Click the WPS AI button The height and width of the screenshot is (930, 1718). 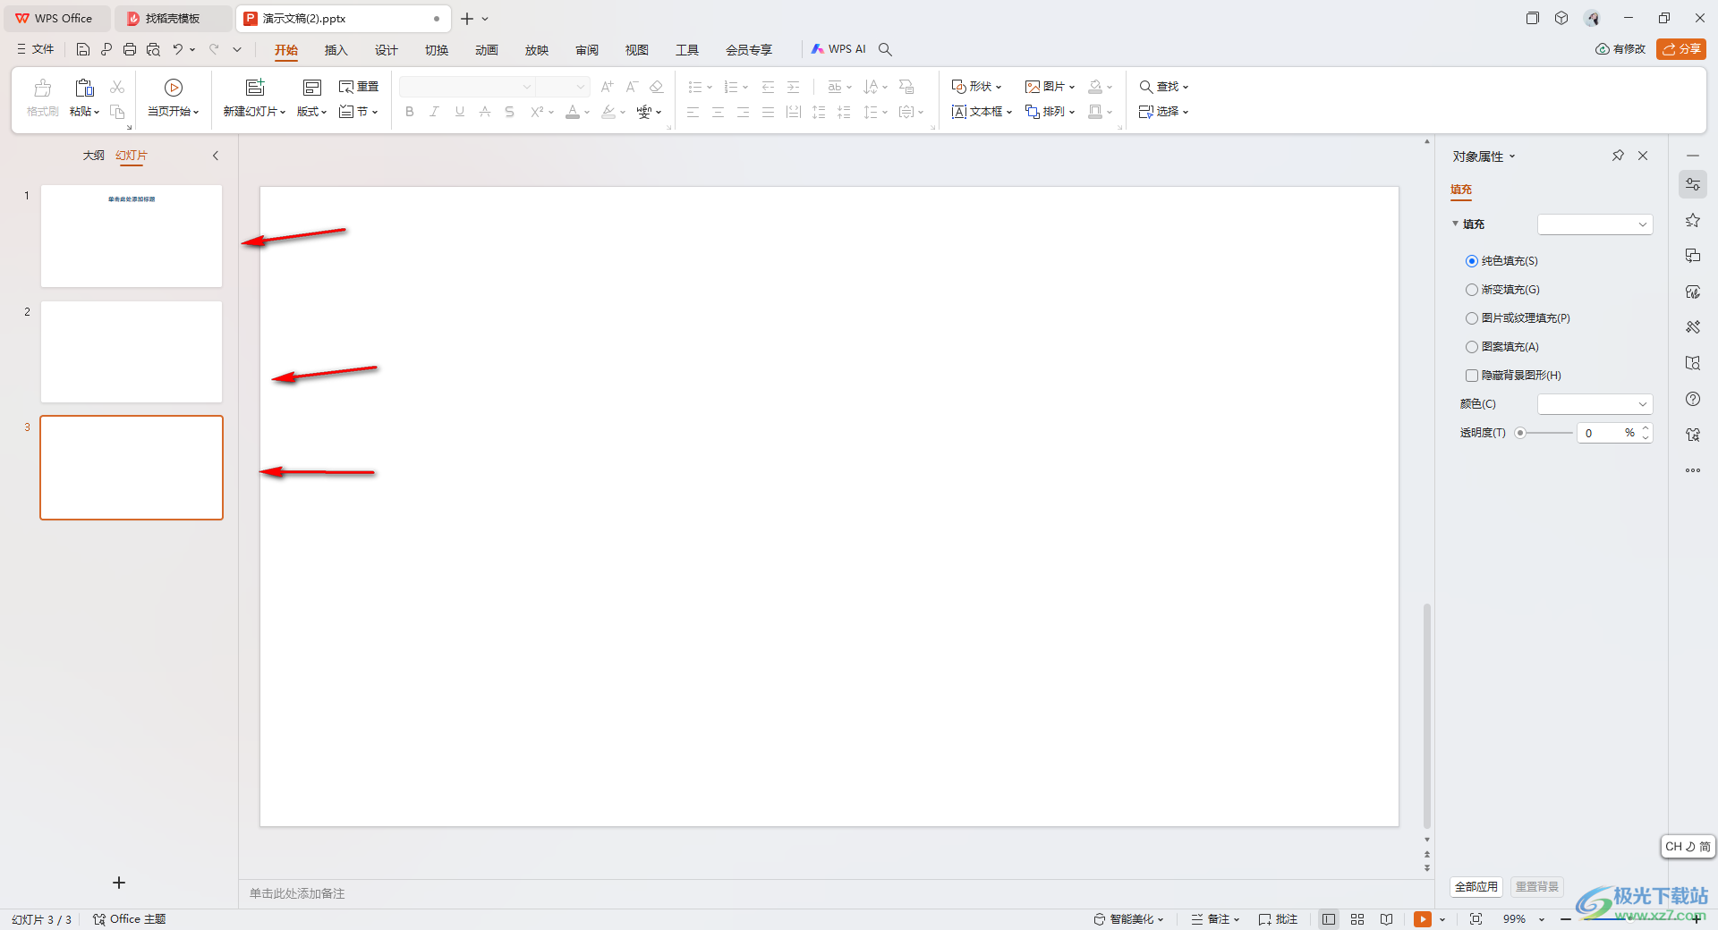(838, 49)
